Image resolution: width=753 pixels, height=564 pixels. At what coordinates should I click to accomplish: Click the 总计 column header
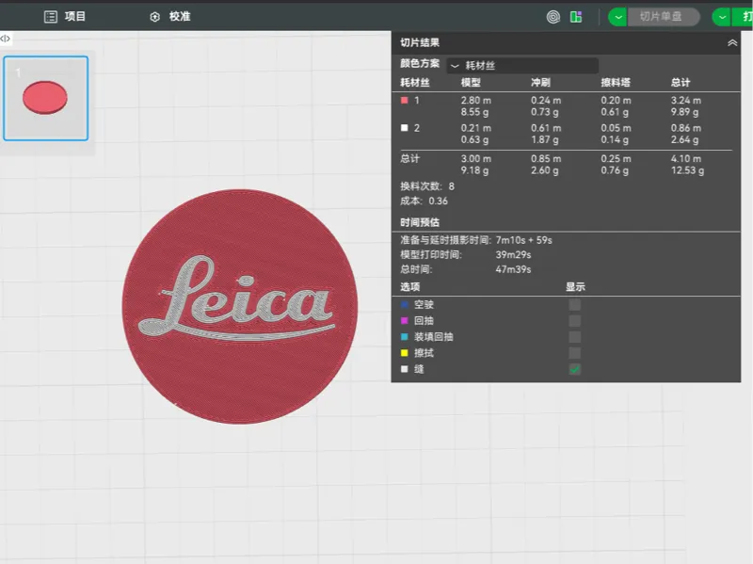pos(681,83)
